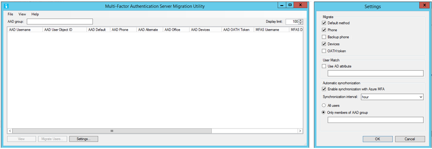
Task: Click the Migrate Users... button
Action: 52,139
